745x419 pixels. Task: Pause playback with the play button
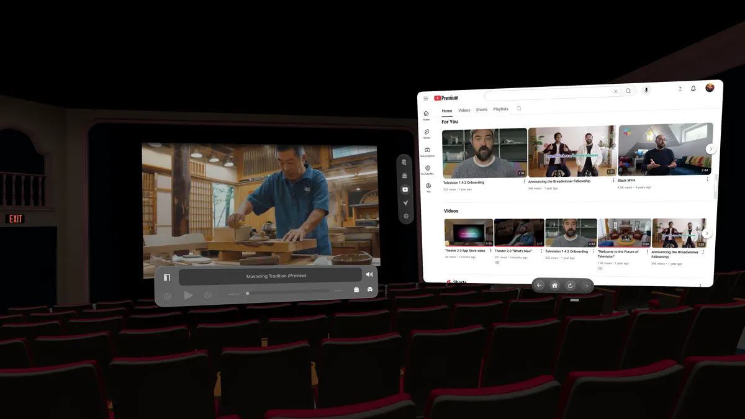(x=188, y=295)
